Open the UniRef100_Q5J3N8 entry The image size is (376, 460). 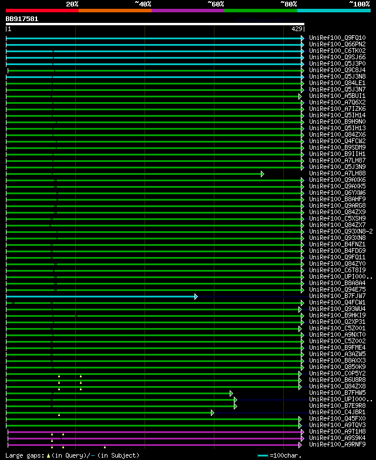[337, 76]
